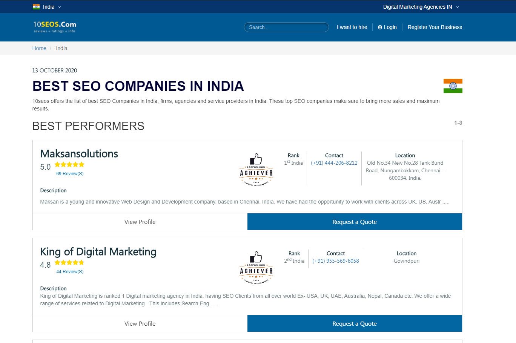Request a Quote from King of Digital Marketing
The width and height of the screenshot is (516, 343).
pyautogui.click(x=355, y=323)
